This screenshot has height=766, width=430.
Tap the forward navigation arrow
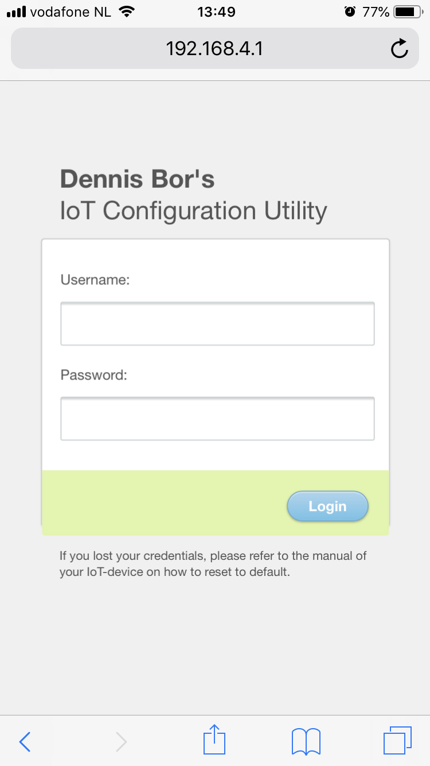click(121, 742)
